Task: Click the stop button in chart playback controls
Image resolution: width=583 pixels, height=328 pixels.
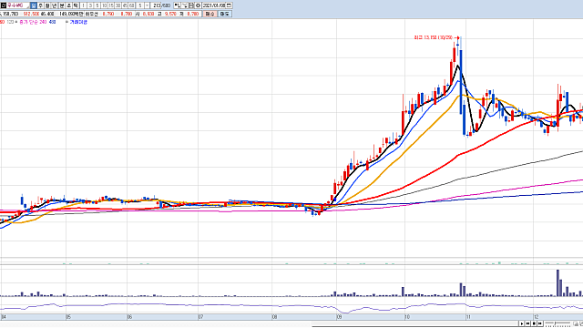Action: pyautogui.click(x=534, y=323)
